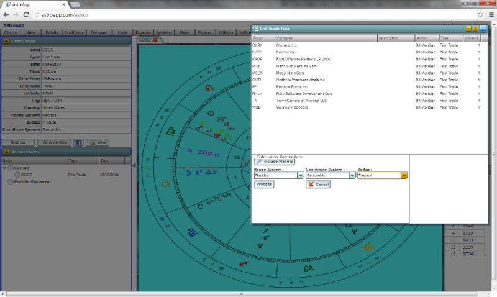
Task: Open the Chrome menu icon
Action: tap(490, 14)
